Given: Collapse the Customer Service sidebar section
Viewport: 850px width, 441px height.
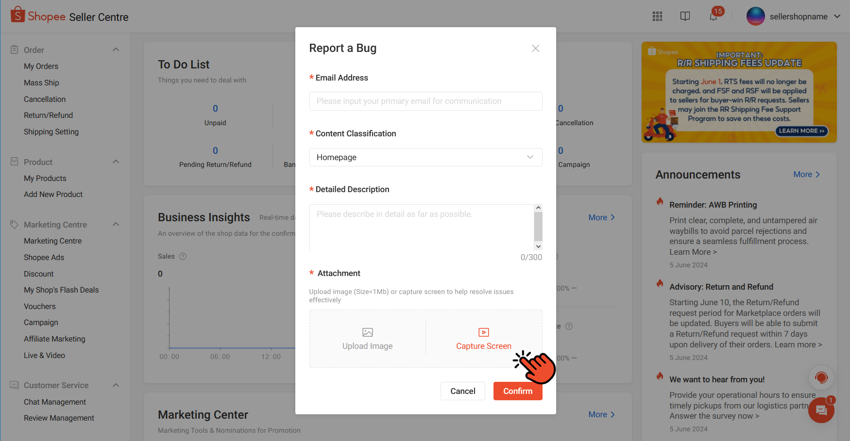Looking at the screenshot, I should pyautogui.click(x=116, y=385).
